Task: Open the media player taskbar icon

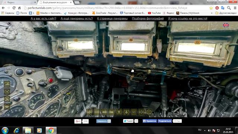Action: pyautogui.click(x=39, y=131)
